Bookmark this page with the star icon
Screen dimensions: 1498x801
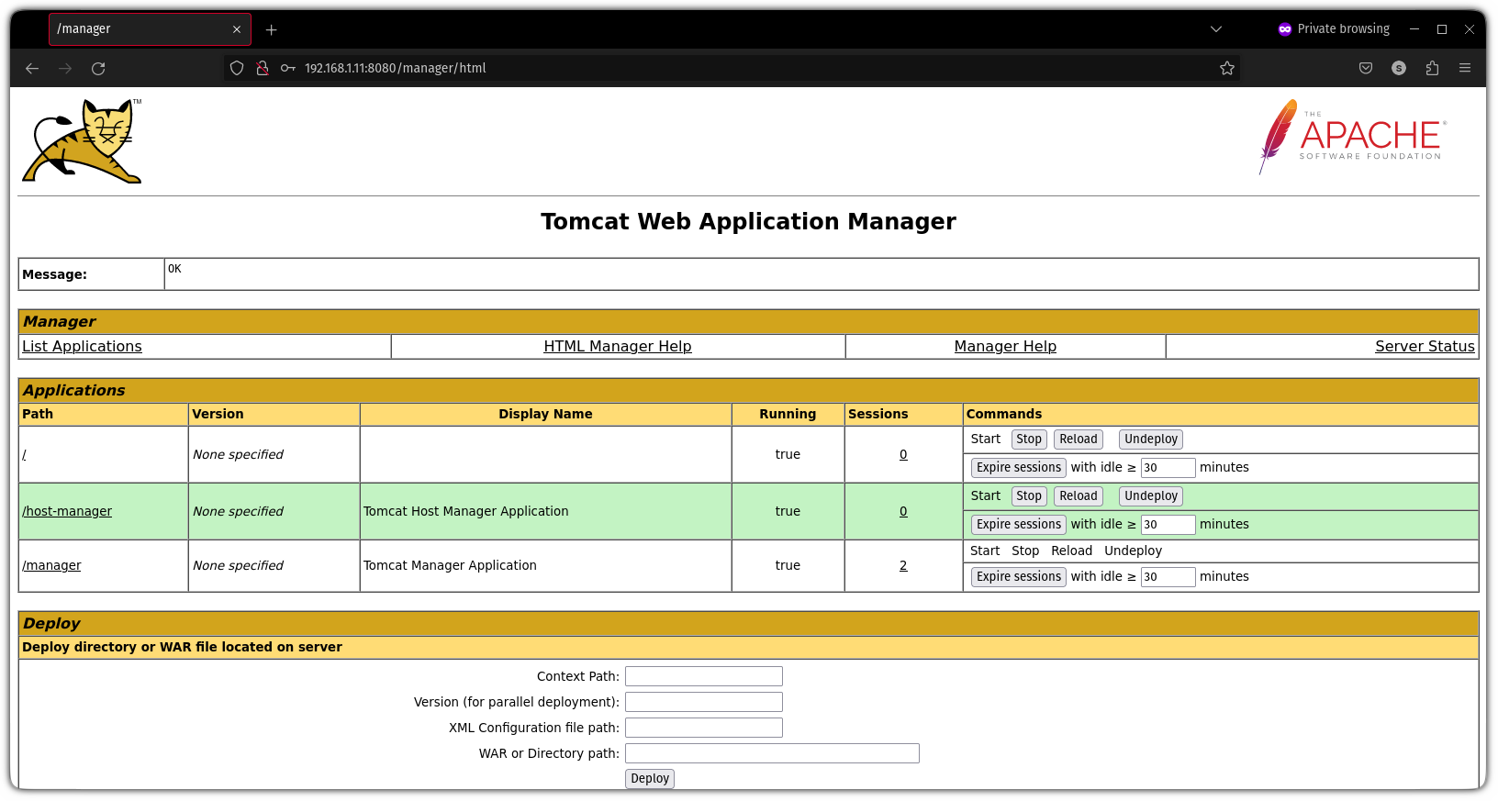tap(1226, 69)
